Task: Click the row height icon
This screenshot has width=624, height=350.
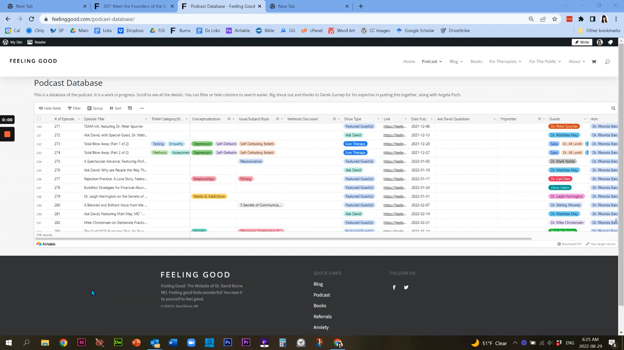Action: (130, 108)
